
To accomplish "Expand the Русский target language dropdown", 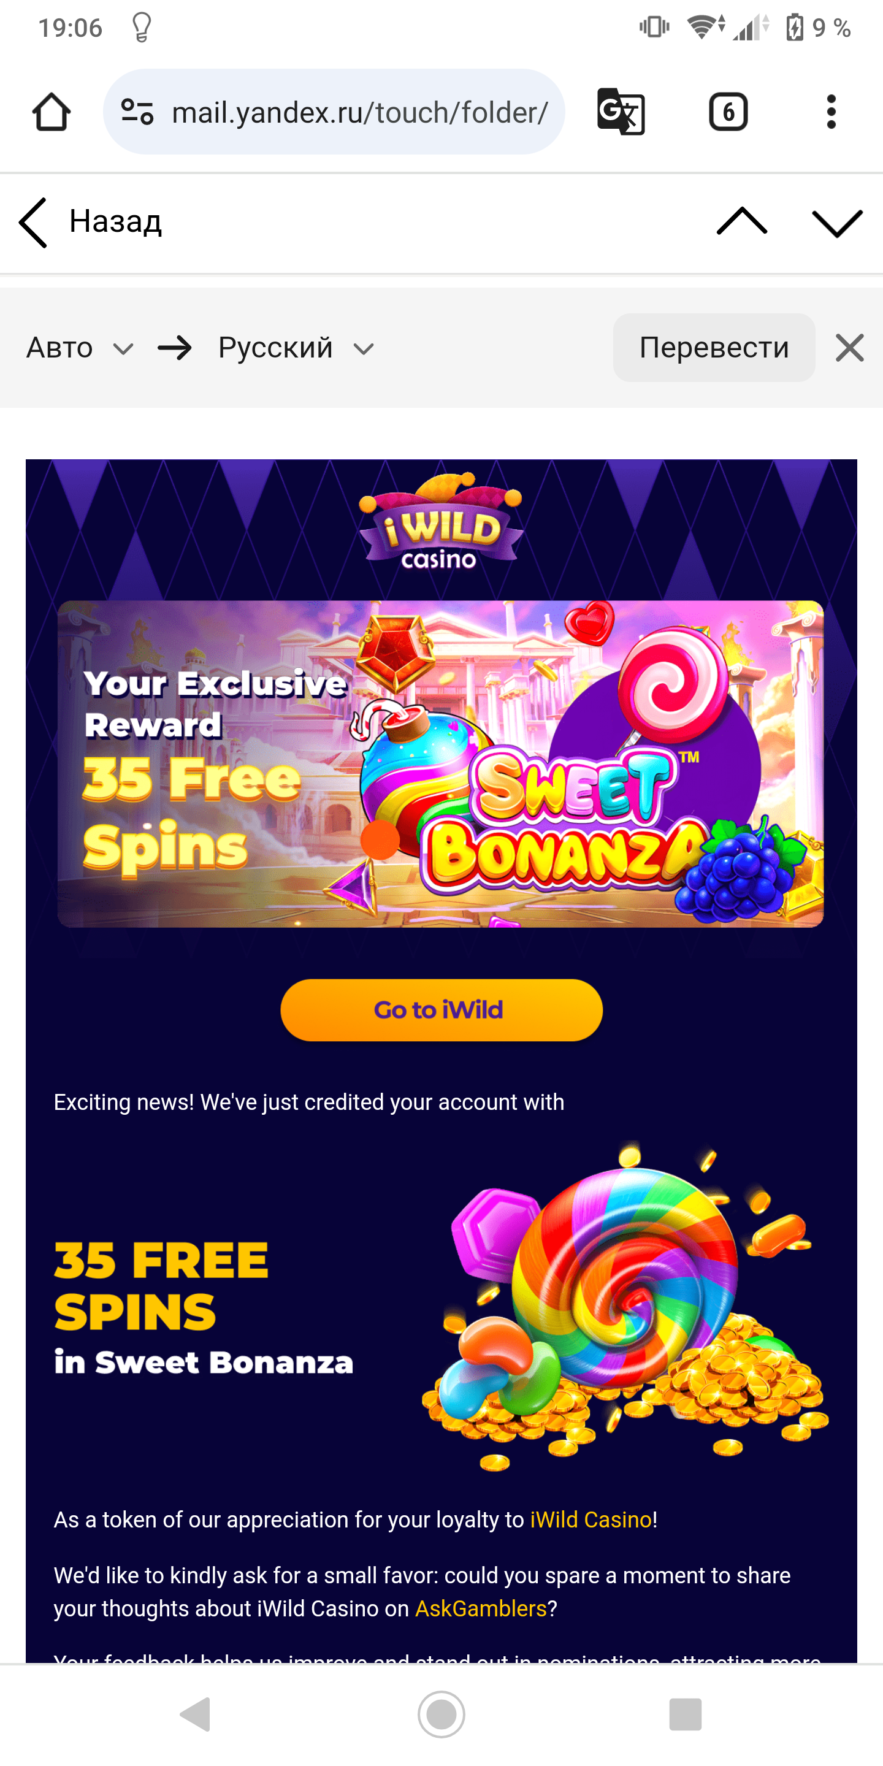I will pyautogui.click(x=296, y=348).
